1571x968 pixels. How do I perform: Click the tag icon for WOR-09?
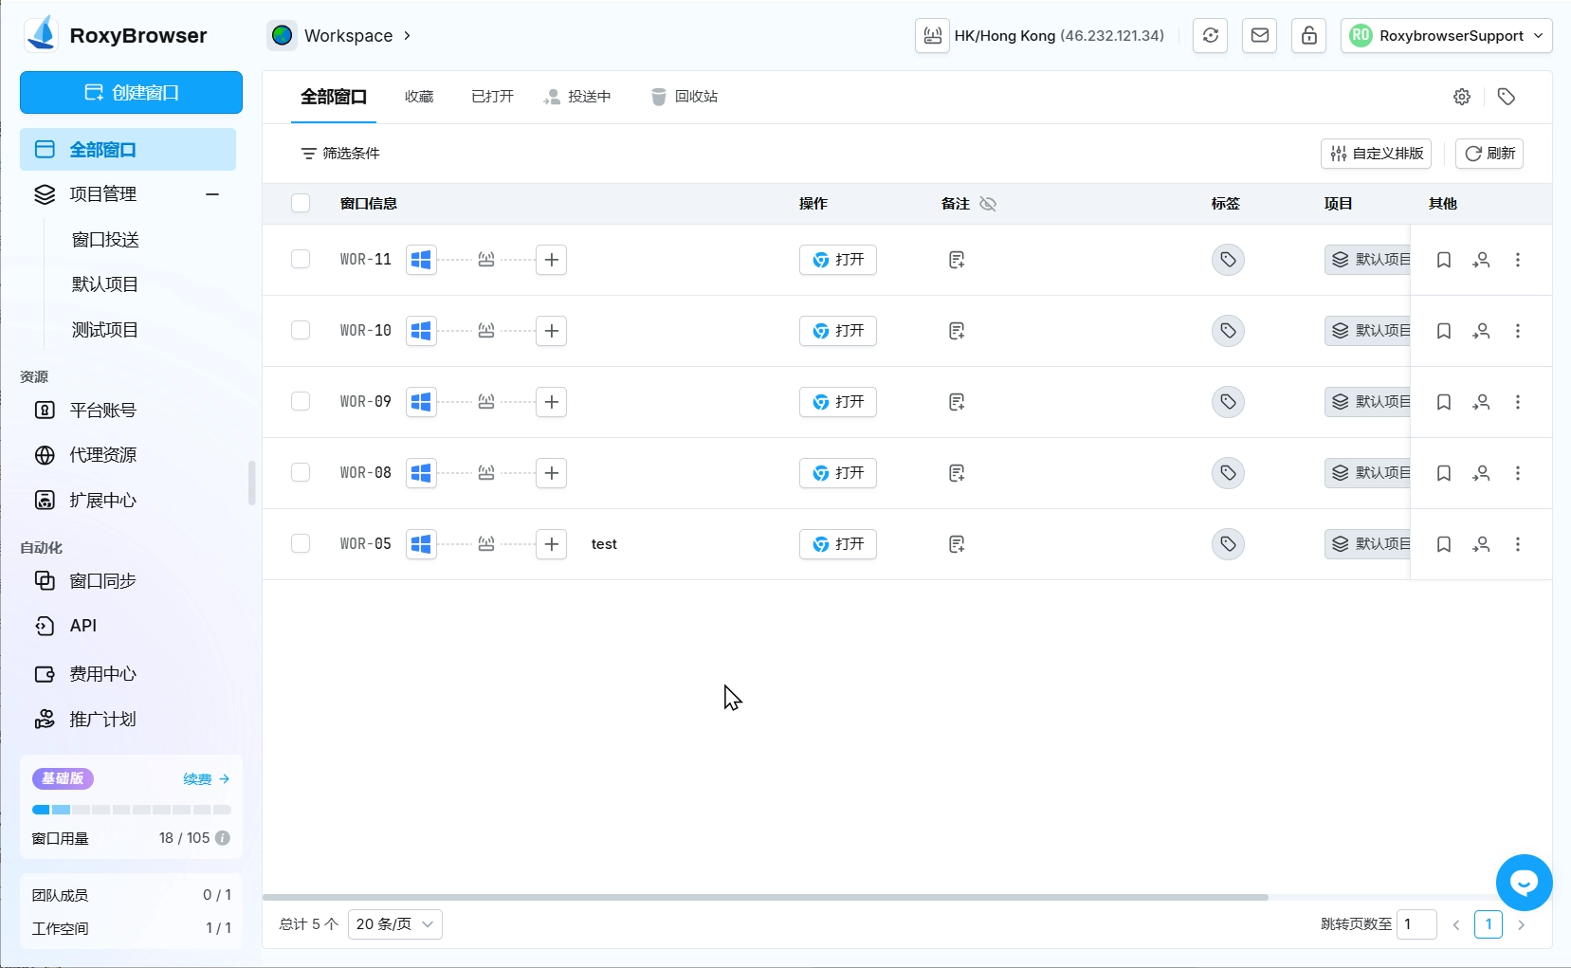[1228, 402]
